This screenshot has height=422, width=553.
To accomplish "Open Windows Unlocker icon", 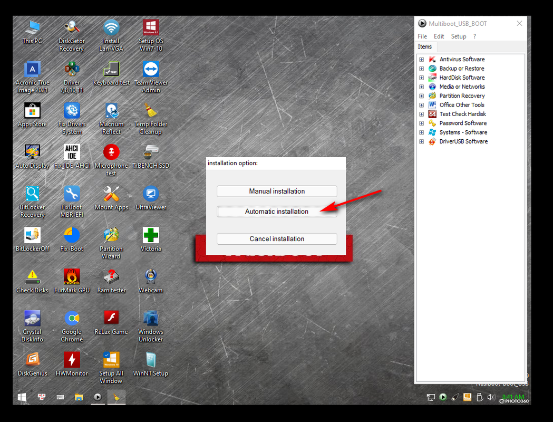I will point(151,327).
